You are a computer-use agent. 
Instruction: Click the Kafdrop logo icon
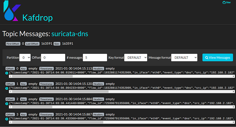[12, 11]
